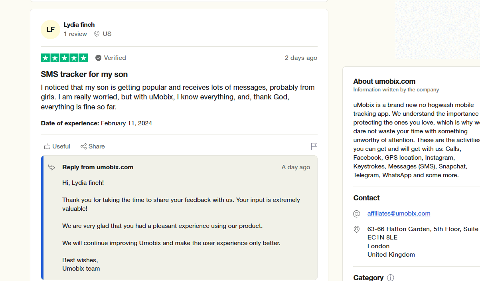Open affiliates@umobix.com email link
Screen dimensions: 480x281
pyautogui.click(x=399, y=214)
